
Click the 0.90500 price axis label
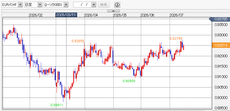(221, 87)
